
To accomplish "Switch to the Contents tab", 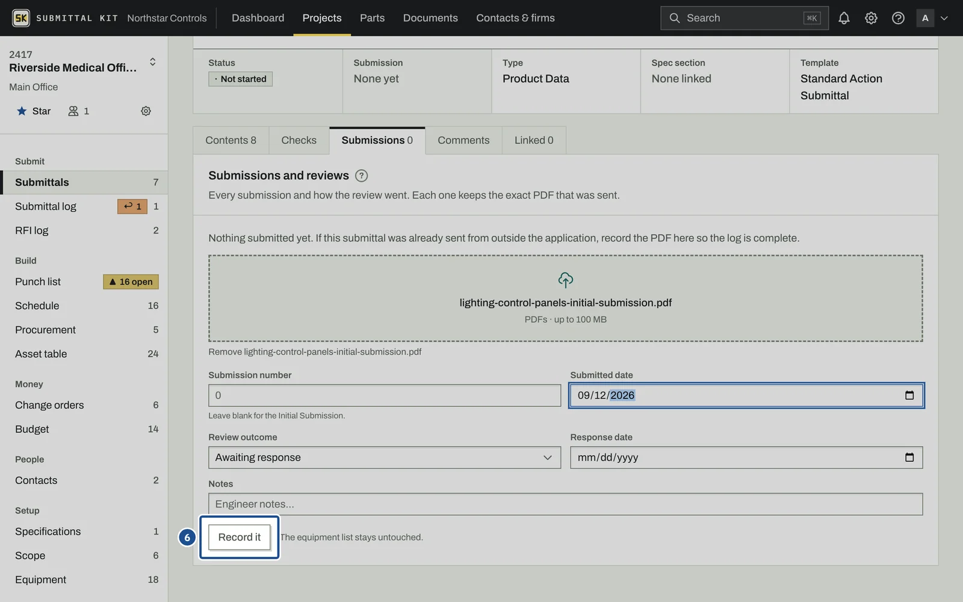I will pyautogui.click(x=231, y=140).
